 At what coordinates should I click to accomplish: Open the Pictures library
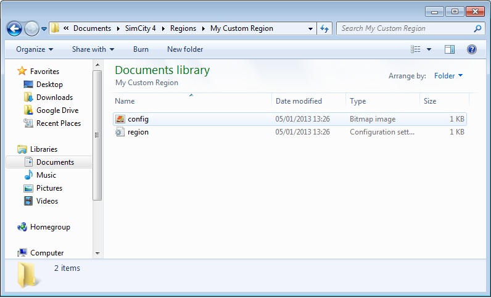[x=49, y=188]
